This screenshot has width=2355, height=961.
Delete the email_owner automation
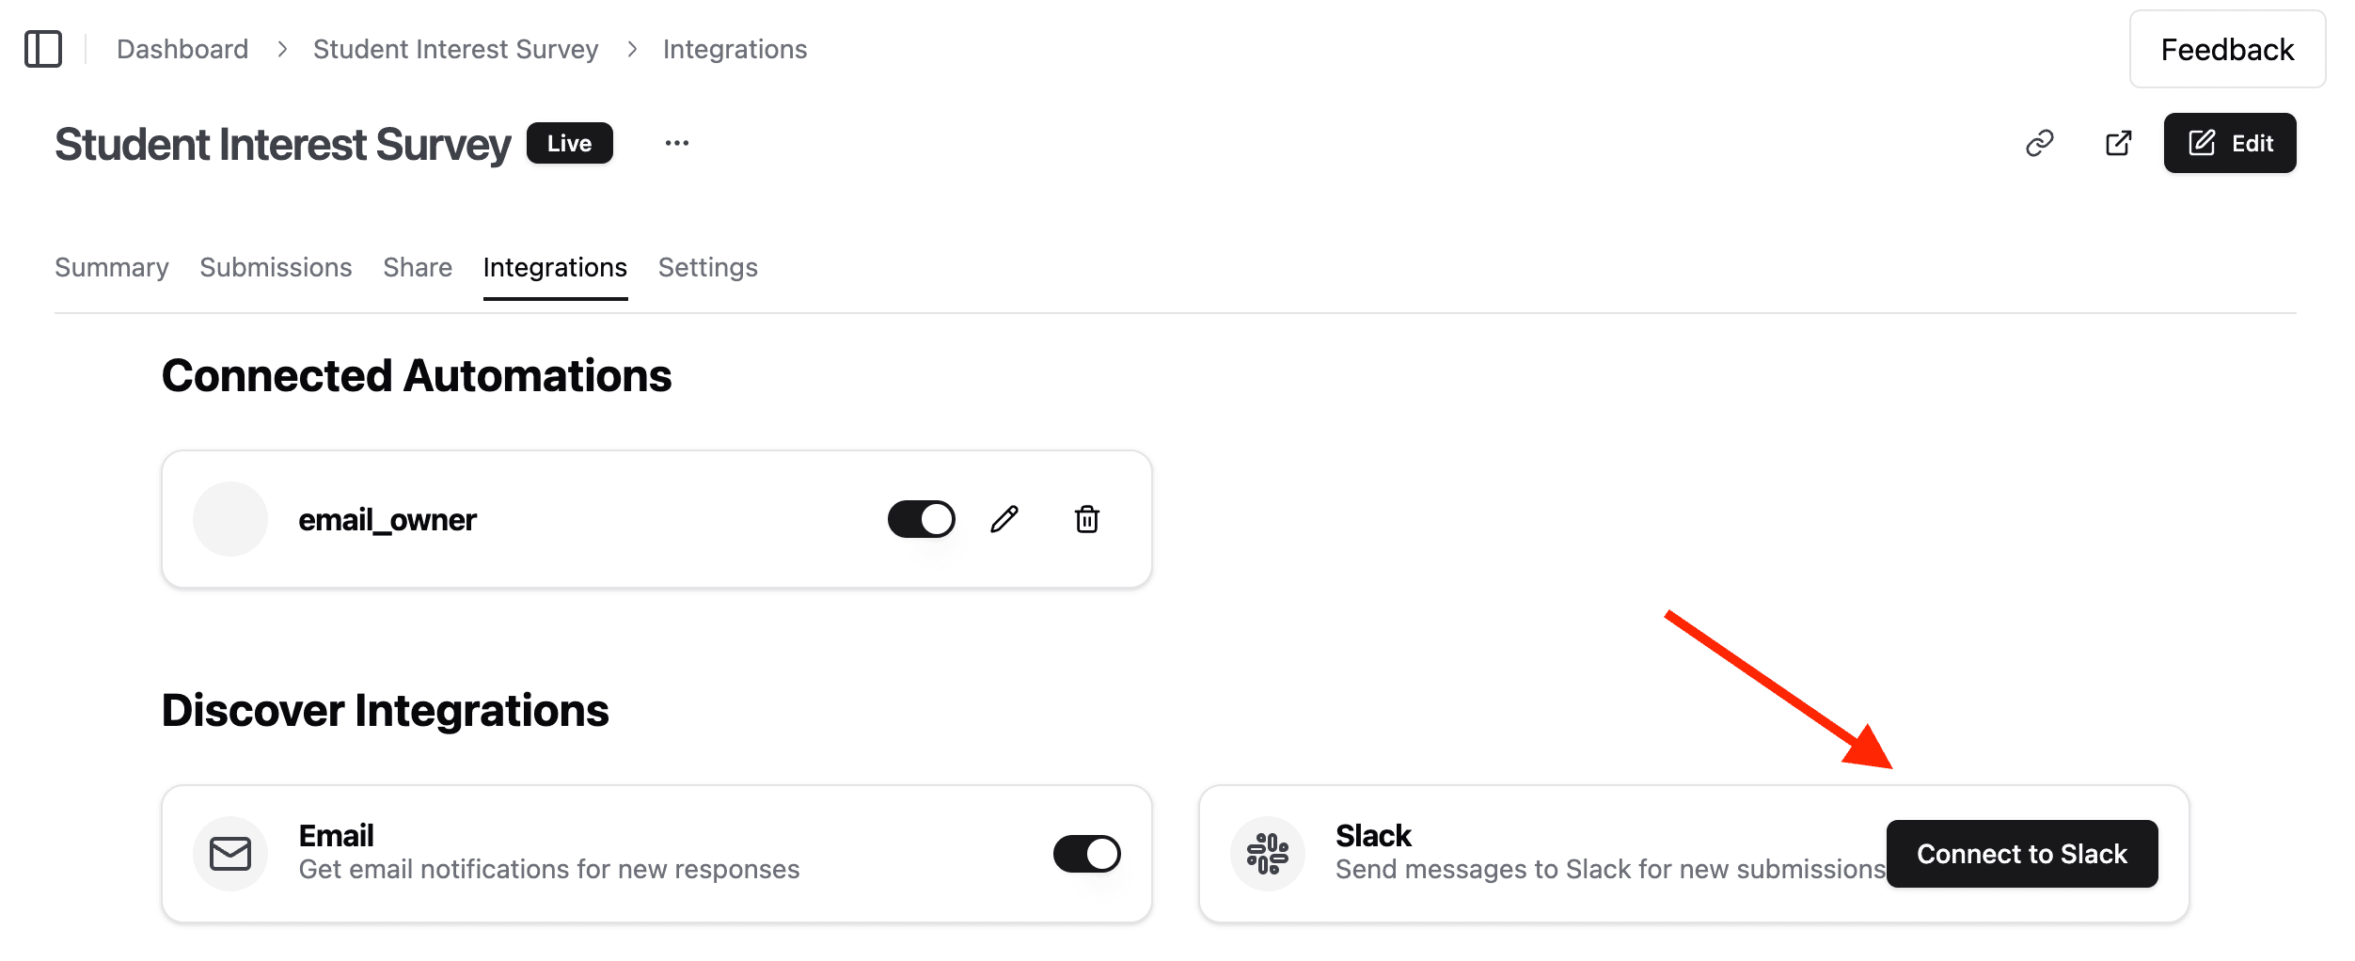pos(1087,519)
